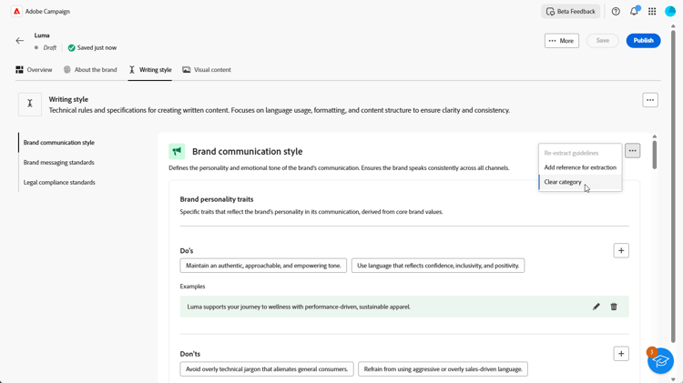
Task: Add a new Do's guideline with plus
Action: (621, 251)
